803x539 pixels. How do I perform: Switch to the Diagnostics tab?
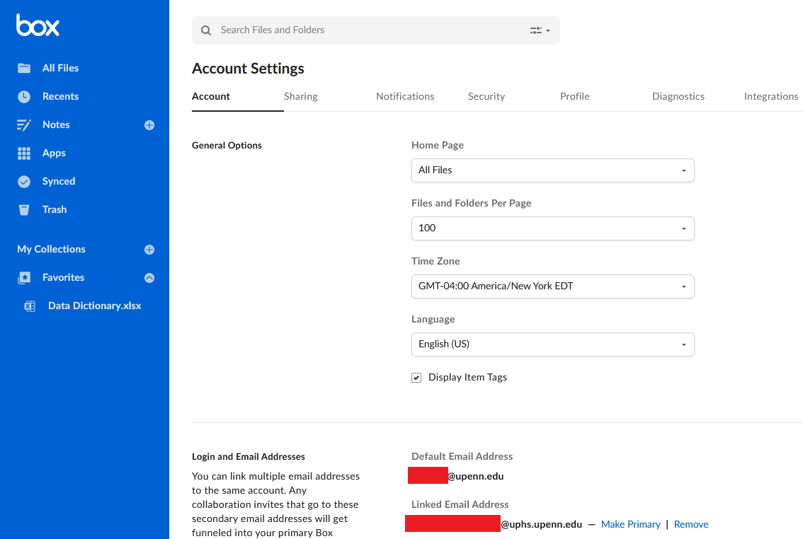678,96
